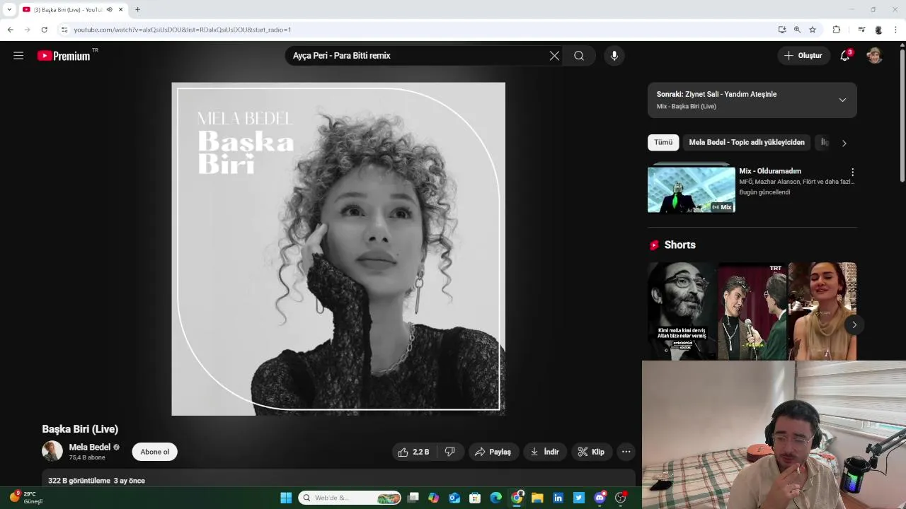Open the weather widget showing 29°C

25,498
